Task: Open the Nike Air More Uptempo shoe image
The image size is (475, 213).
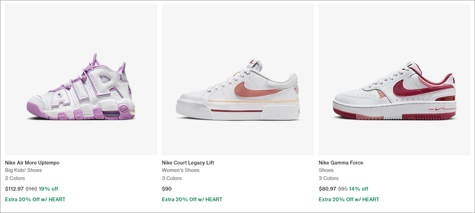Action: (x=81, y=79)
